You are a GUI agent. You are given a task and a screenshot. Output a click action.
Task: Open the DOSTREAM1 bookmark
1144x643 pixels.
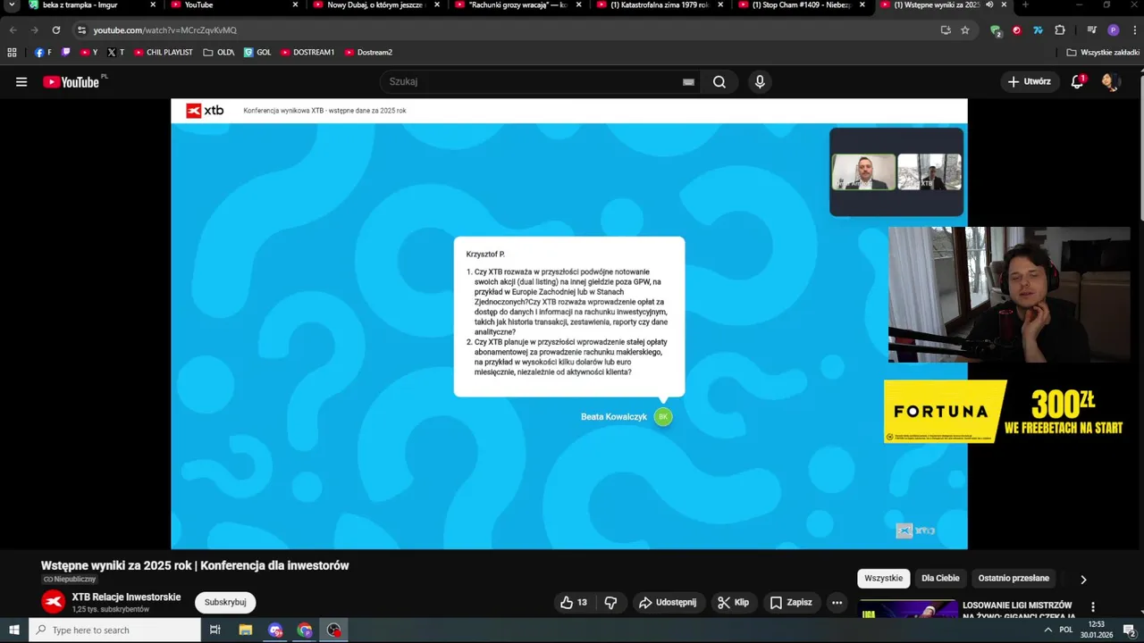pos(307,52)
